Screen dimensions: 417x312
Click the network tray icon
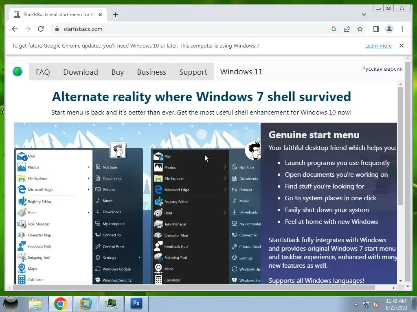(x=366, y=305)
